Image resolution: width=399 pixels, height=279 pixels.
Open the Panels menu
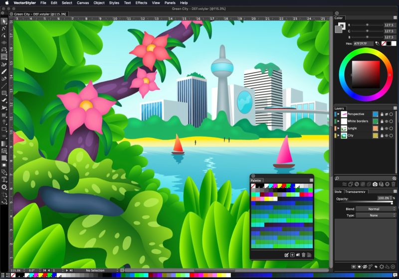click(x=170, y=3)
